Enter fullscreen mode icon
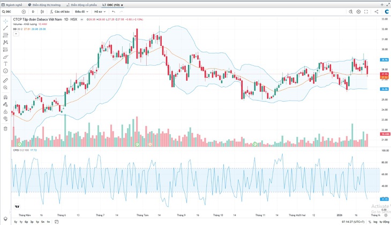Screen dimensions: 391x225 pos(366,12)
